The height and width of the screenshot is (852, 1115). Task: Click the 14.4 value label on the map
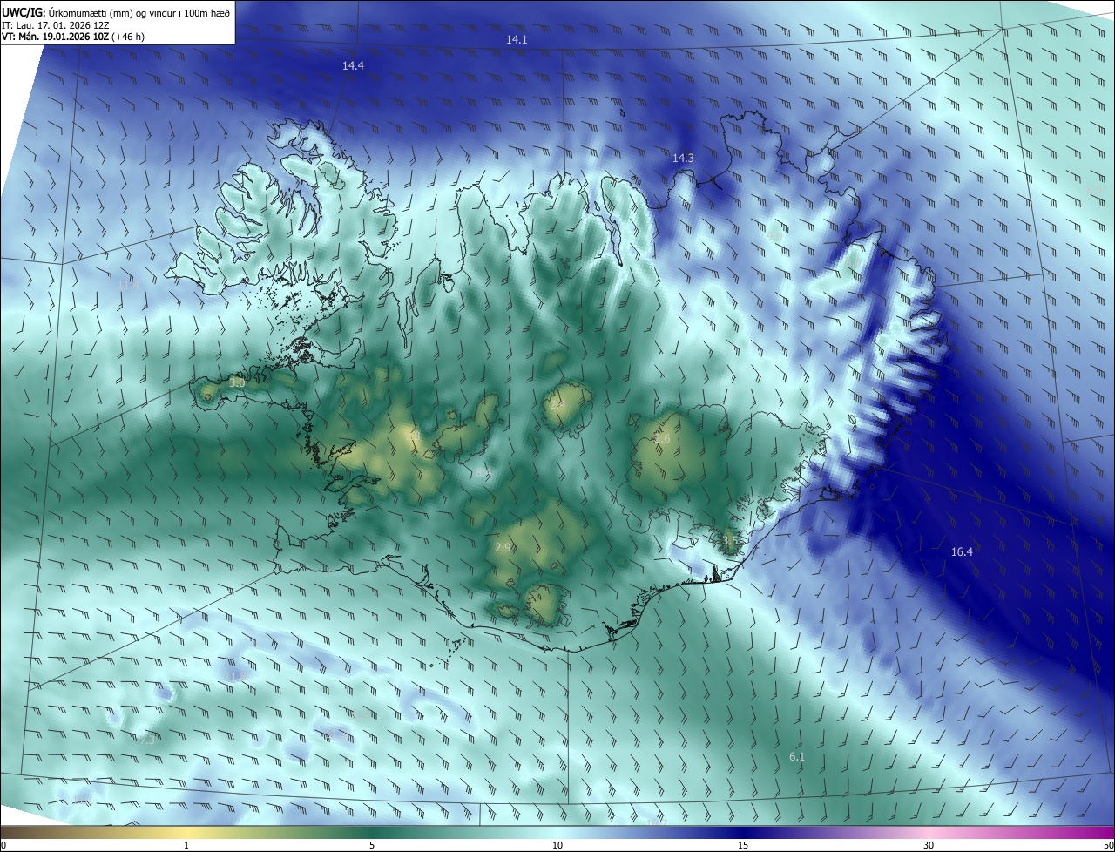[x=353, y=66]
